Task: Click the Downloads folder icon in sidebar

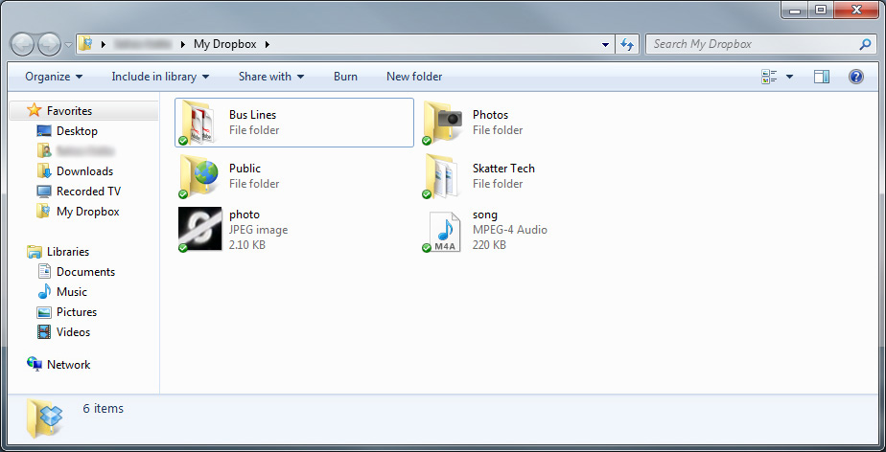Action: 44,171
